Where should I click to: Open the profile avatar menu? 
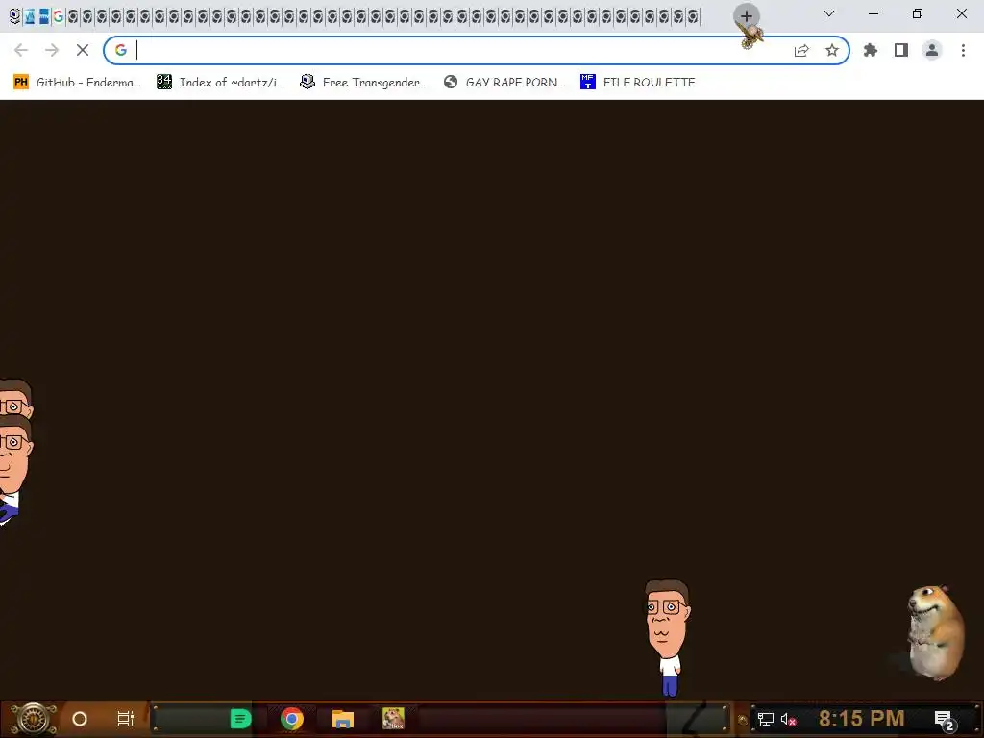coord(932,50)
